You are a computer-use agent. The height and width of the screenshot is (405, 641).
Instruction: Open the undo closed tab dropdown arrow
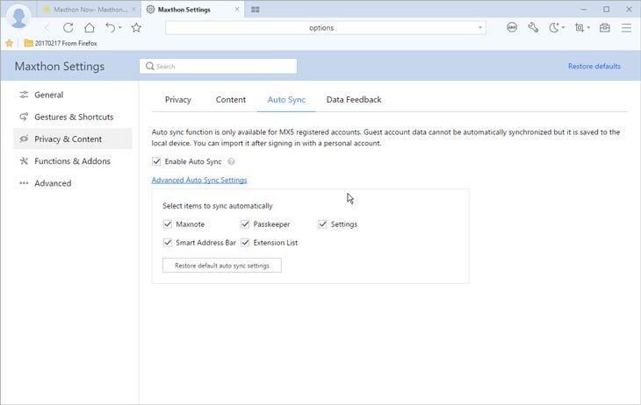(x=120, y=28)
